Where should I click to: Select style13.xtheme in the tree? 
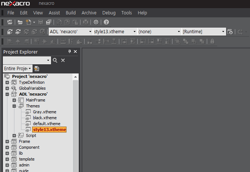(49, 130)
